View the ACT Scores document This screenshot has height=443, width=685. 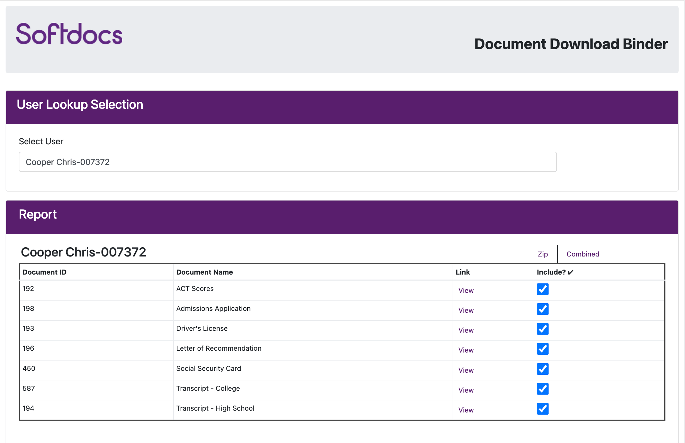pyautogui.click(x=466, y=290)
